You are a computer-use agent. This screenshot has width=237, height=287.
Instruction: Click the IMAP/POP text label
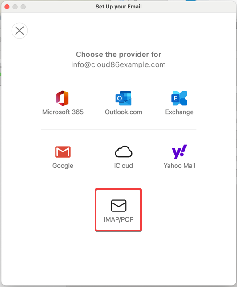[119, 219]
